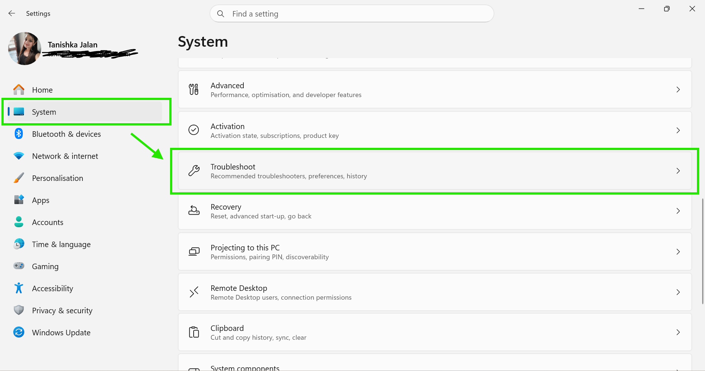The height and width of the screenshot is (371, 705).
Task: Go to Gaming settings
Action: 85,266
